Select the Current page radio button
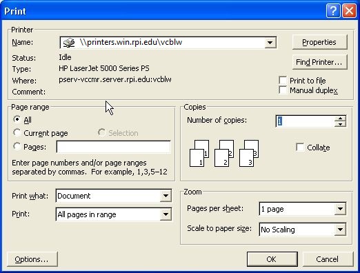360x273 pixels. (17, 133)
